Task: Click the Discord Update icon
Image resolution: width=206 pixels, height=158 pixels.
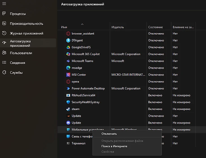Action: click(68, 123)
